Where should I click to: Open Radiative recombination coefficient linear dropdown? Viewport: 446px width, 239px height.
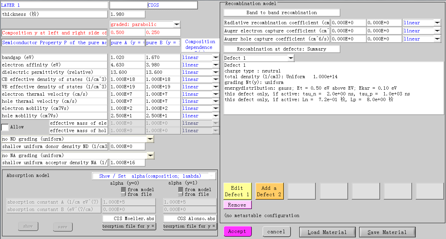pos(437,23)
